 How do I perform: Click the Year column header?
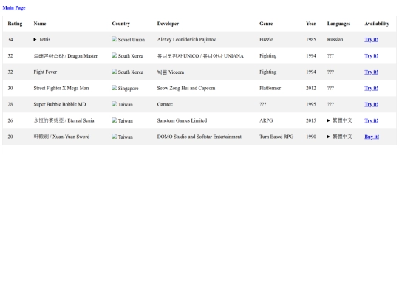311,24
